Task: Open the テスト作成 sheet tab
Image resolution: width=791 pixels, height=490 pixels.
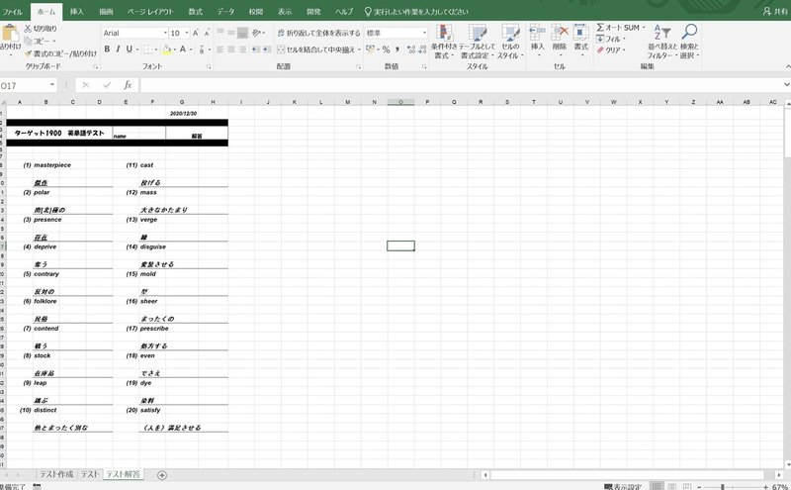Action: click(x=56, y=474)
